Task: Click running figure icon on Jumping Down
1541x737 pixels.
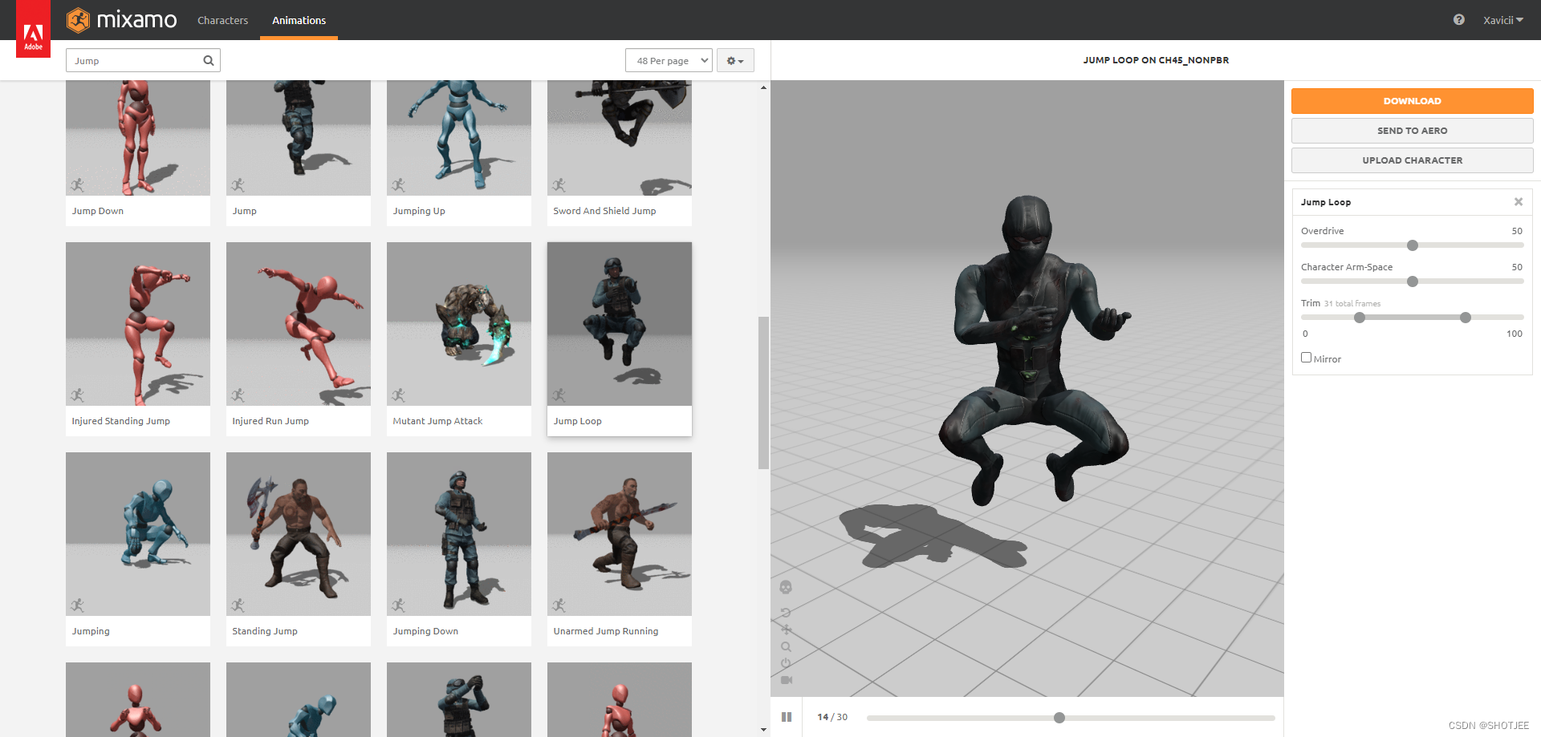Action: (x=398, y=605)
